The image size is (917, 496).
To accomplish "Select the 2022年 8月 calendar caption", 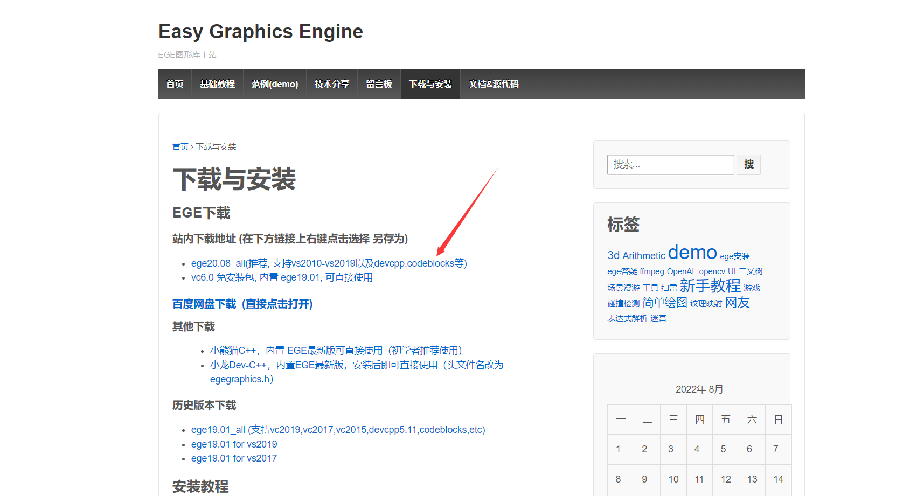I will point(699,389).
